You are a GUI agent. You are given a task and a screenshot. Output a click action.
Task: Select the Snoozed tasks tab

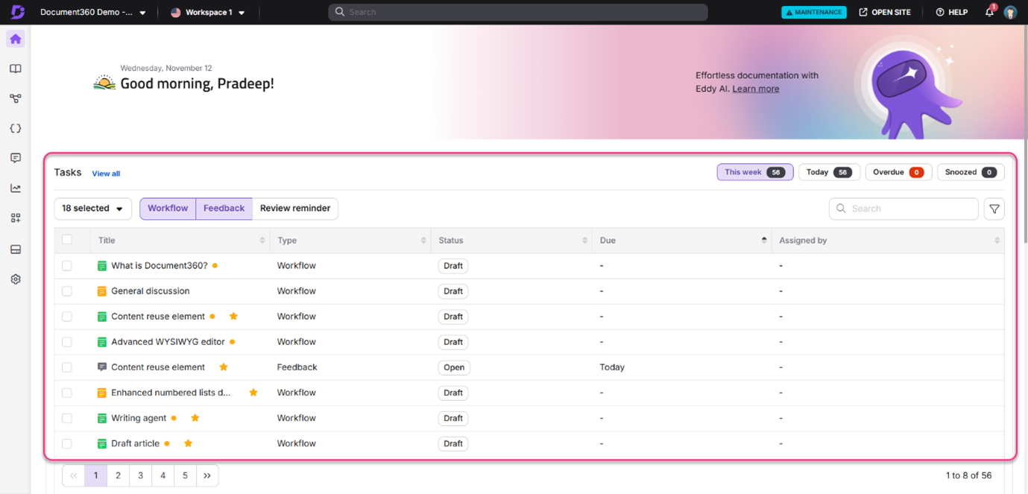pos(971,172)
